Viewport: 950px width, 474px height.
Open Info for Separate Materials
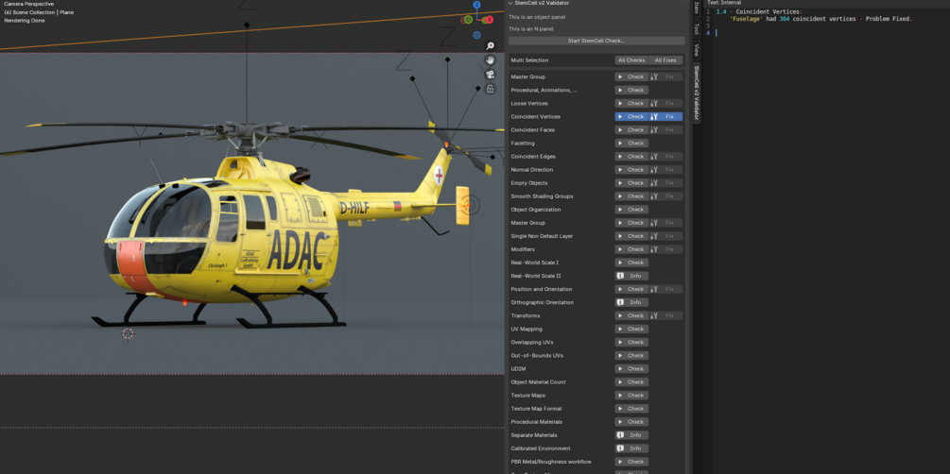pyautogui.click(x=631, y=435)
